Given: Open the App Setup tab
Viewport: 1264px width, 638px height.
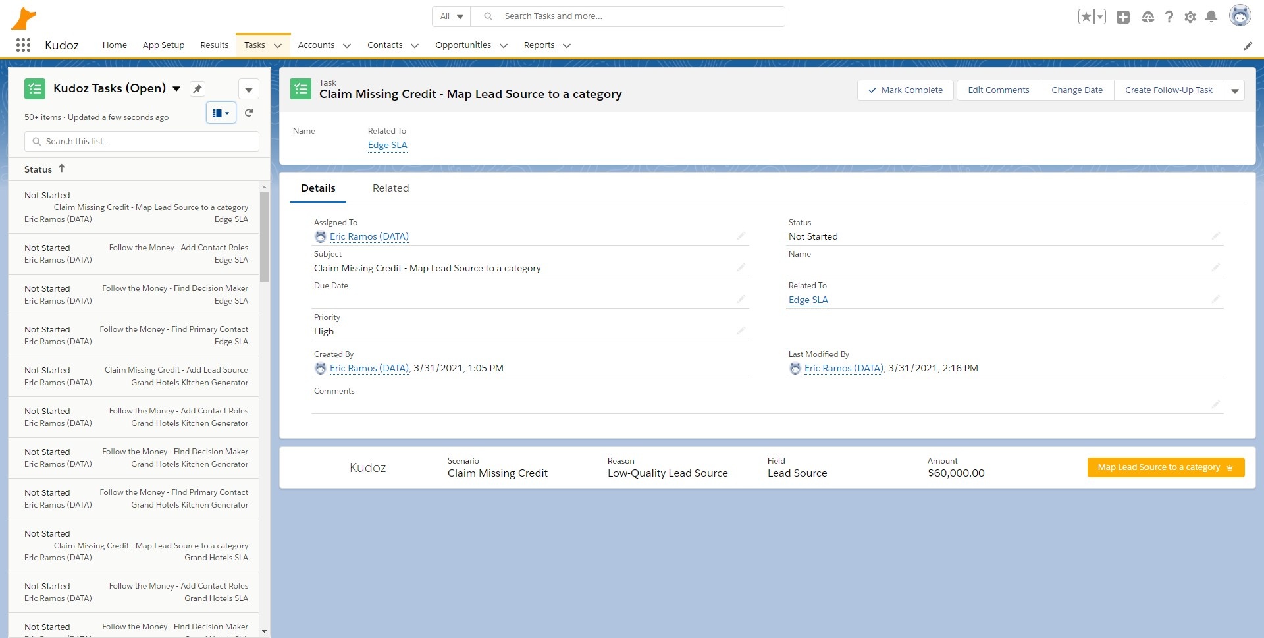Looking at the screenshot, I should 163,45.
